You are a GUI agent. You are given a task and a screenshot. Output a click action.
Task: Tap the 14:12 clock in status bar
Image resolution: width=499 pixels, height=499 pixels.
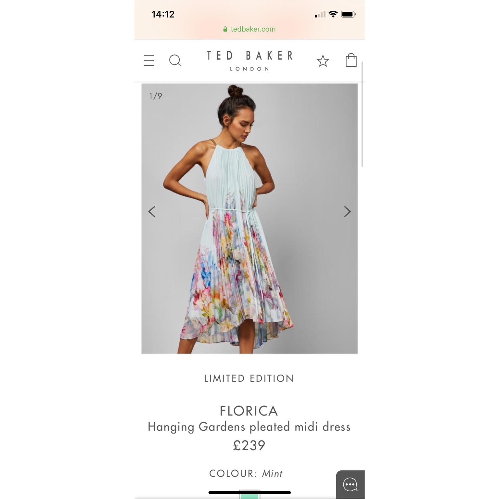163,14
